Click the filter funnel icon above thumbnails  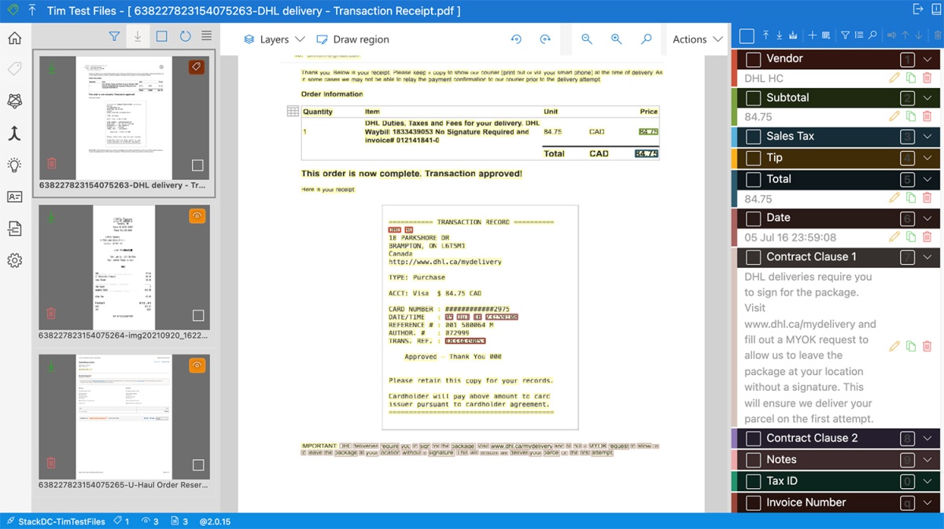[114, 36]
